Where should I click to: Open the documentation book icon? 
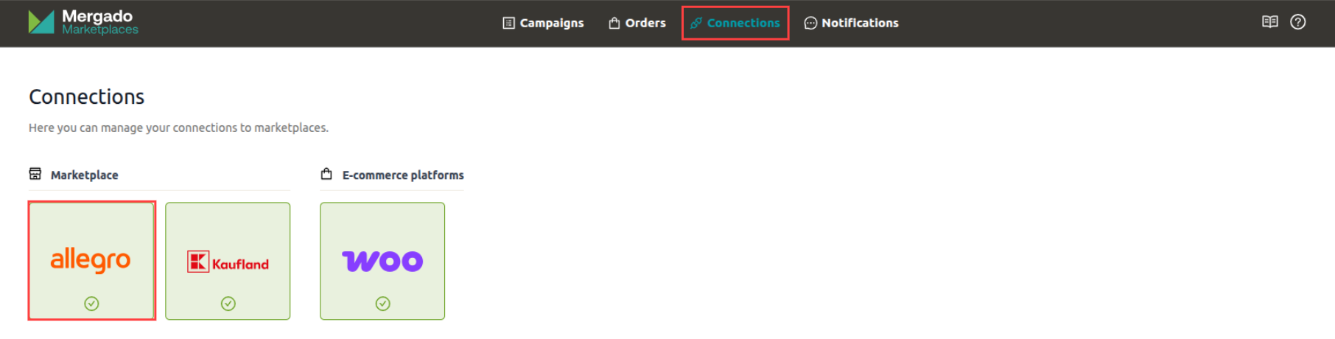pos(1269,22)
